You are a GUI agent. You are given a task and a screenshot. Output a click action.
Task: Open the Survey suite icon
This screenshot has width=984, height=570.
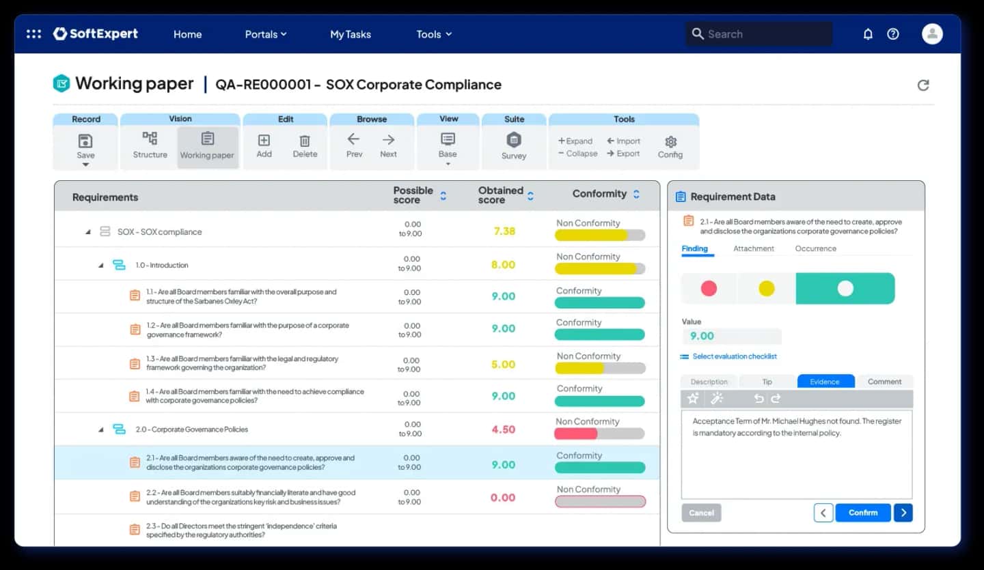[x=514, y=141]
